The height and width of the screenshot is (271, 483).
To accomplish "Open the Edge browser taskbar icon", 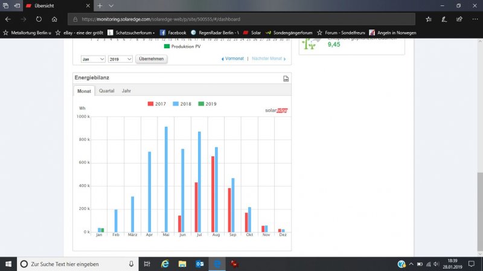I will click(217, 264).
